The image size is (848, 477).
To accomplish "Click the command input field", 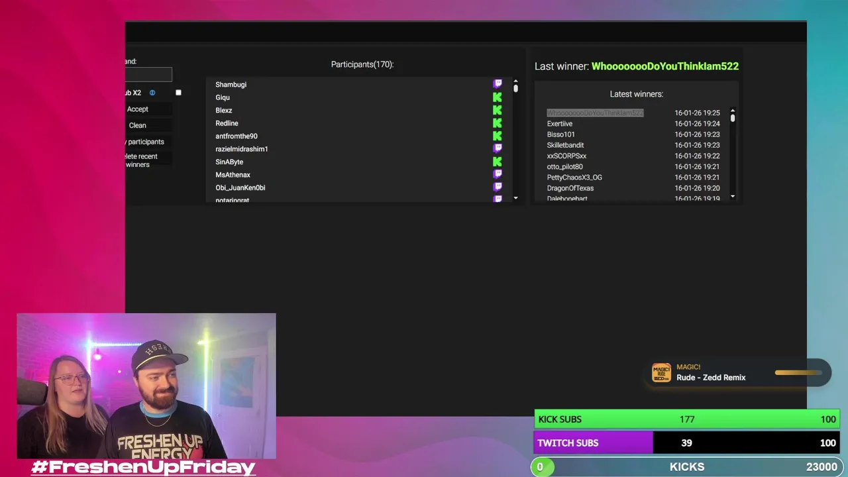I will pos(148,74).
